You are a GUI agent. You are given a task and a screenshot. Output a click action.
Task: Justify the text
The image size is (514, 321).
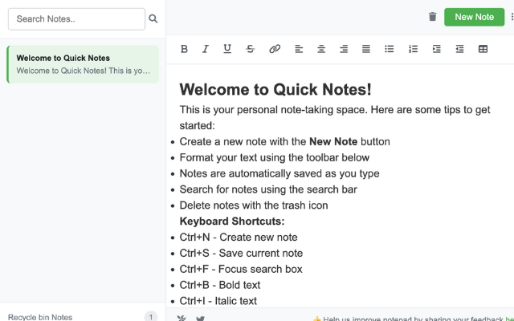366,49
